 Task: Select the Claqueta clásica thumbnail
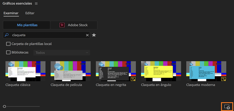[25, 71]
